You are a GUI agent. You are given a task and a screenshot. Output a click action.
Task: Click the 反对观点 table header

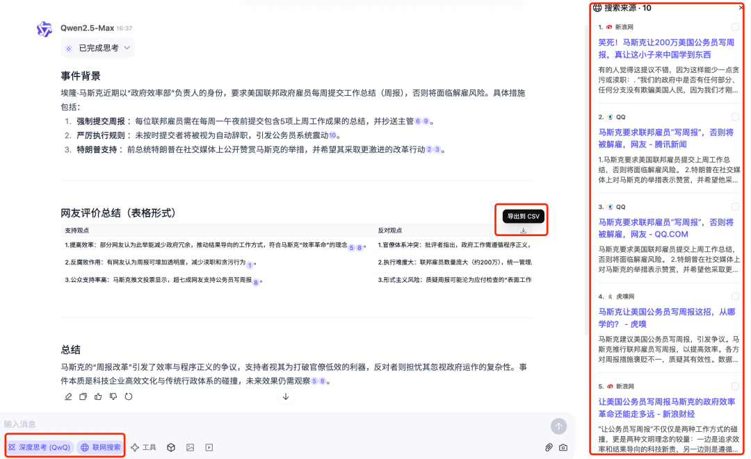pos(390,231)
